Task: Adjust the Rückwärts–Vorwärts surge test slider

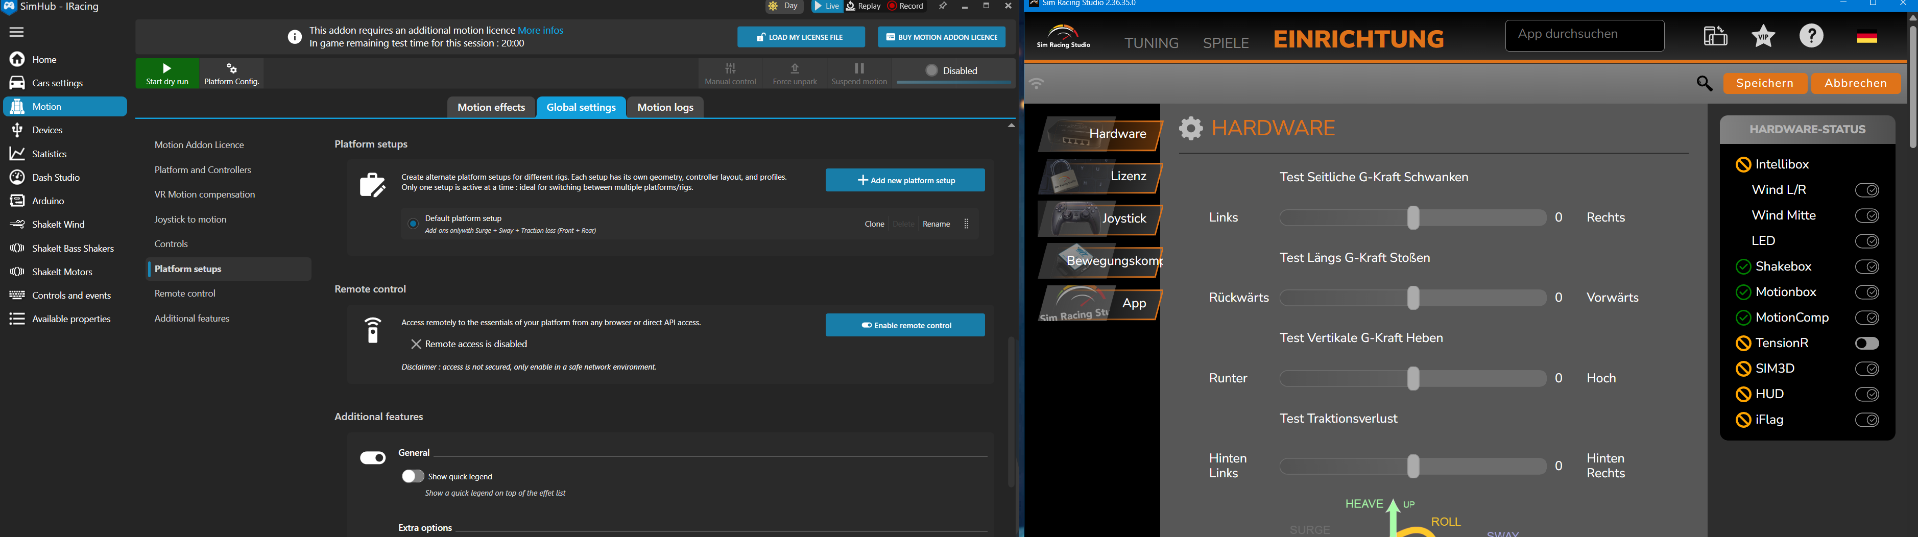Action: [x=1413, y=299]
